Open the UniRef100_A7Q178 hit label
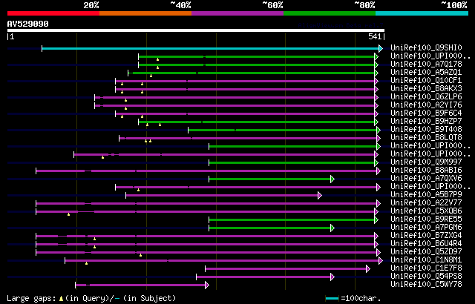The height and width of the screenshot is (304, 475). (426, 64)
